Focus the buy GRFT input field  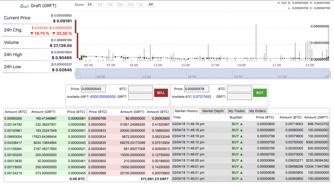tap(239, 97)
